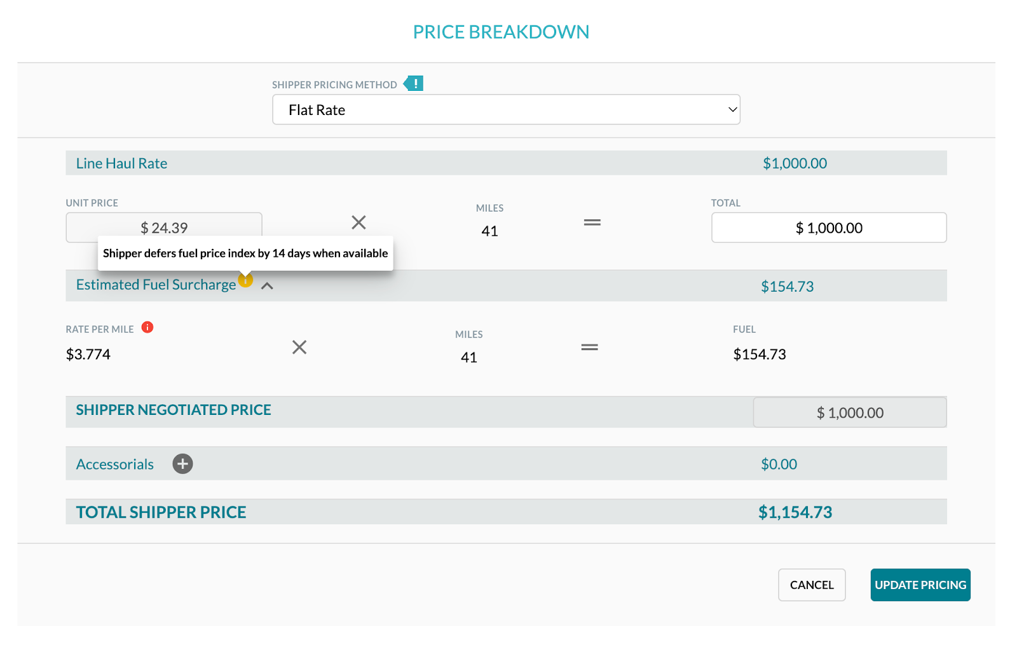Click the Accessorials amount $0.00
This screenshot has width=1017, height=645.
point(779,465)
